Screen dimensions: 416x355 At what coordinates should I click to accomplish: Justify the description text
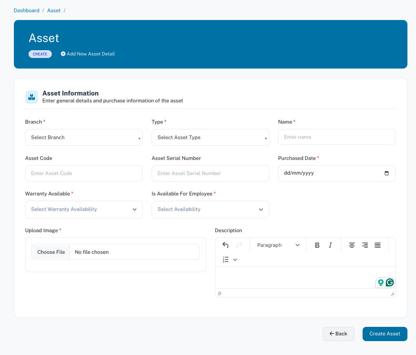click(x=378, y=245)
